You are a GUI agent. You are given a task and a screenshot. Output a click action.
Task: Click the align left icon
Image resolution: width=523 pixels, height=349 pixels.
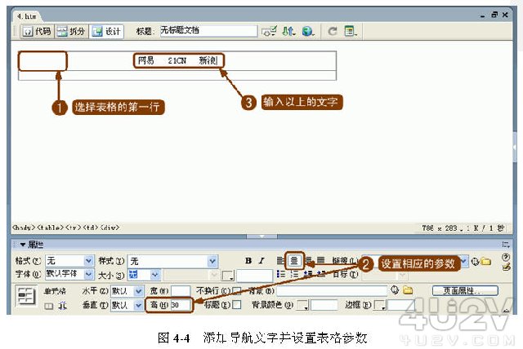click(281, 261)
